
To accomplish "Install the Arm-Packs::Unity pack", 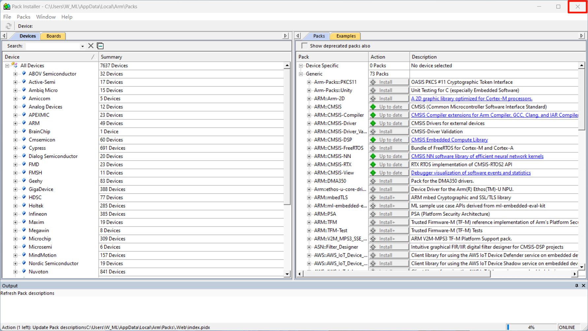I will pyautogui.click(x=389, y=90).
